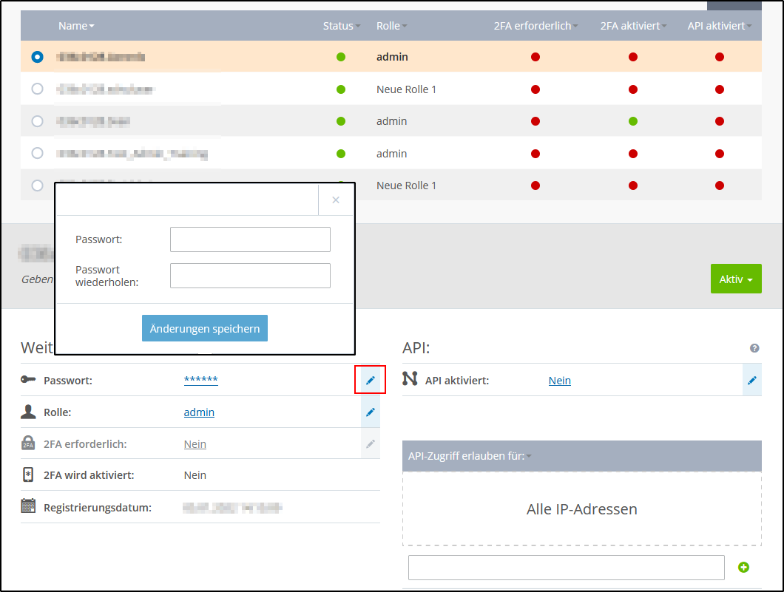
Task: Sort by 2FA erforderlich column header
Action: [x=535, y=26]
